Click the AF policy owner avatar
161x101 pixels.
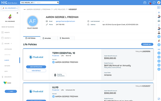(32, 21)
